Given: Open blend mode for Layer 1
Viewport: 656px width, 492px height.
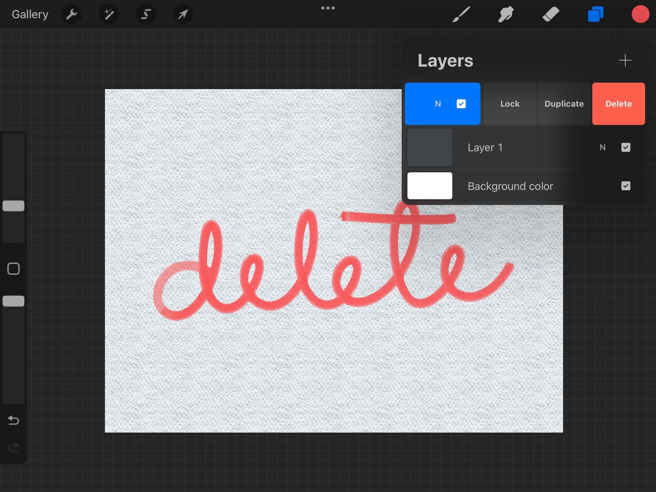Looking at the screenshot, I should click(603, 147).
